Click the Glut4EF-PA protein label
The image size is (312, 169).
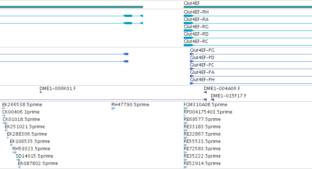[202, 72]
